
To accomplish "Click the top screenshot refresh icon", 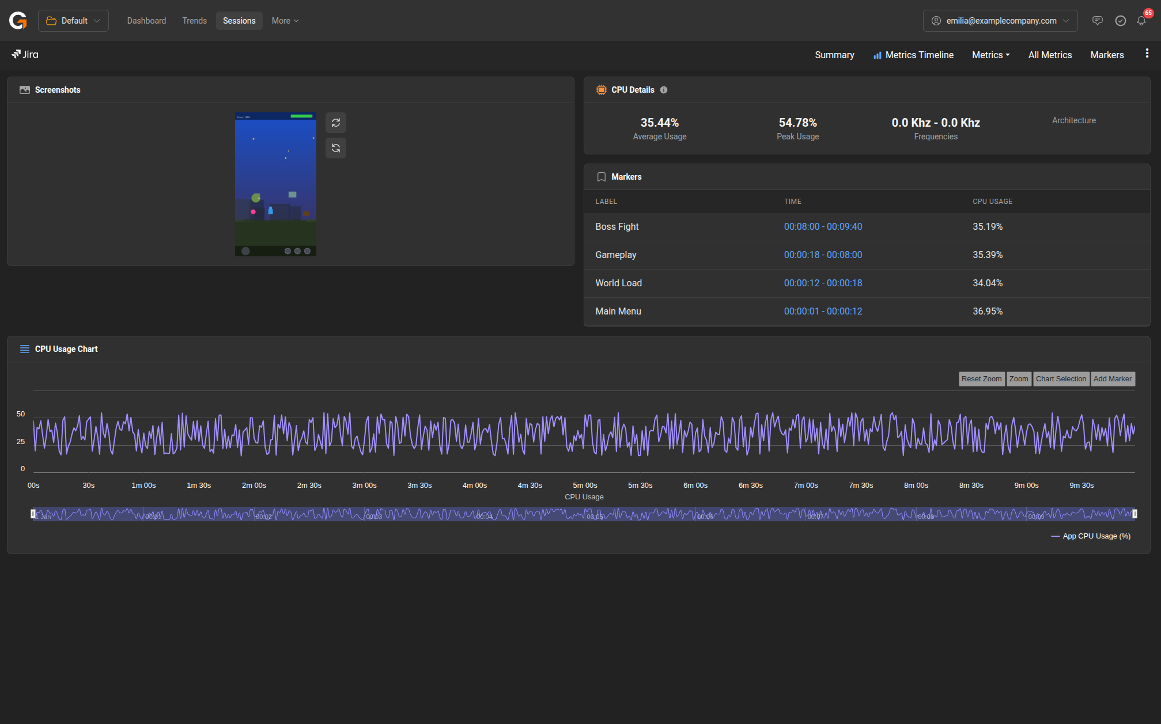I will pos(336,123).
